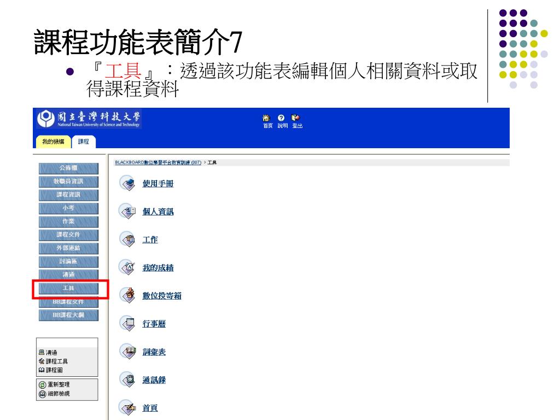Click the 登出 logout icon
The height and width of the screenshot is (420, 560).
295,118
